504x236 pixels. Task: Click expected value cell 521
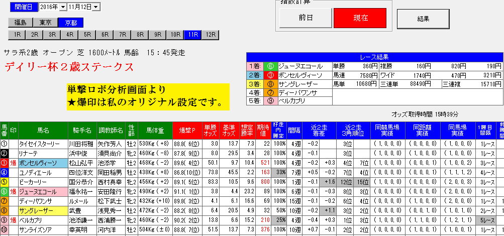pos(263,163)
